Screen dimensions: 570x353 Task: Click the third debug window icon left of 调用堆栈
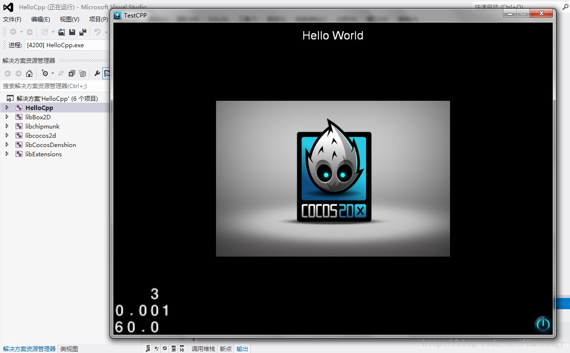tap(165, 349)
